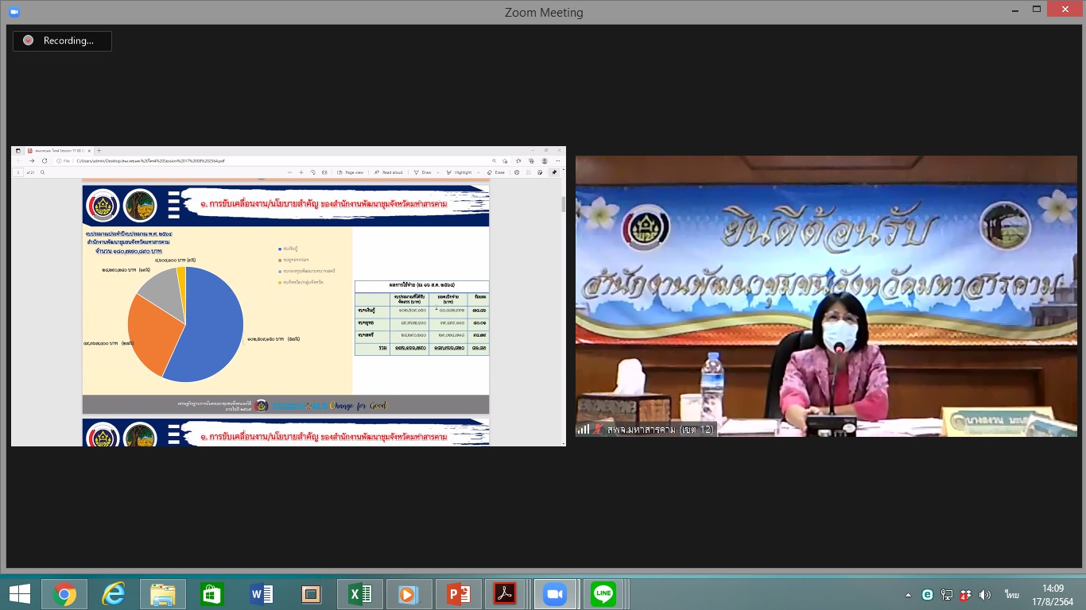Image resolution: width=1086 pixels, height=610 pixels.
Task: Open the browser's three-dot settings menu
Action: click(557, 160)
